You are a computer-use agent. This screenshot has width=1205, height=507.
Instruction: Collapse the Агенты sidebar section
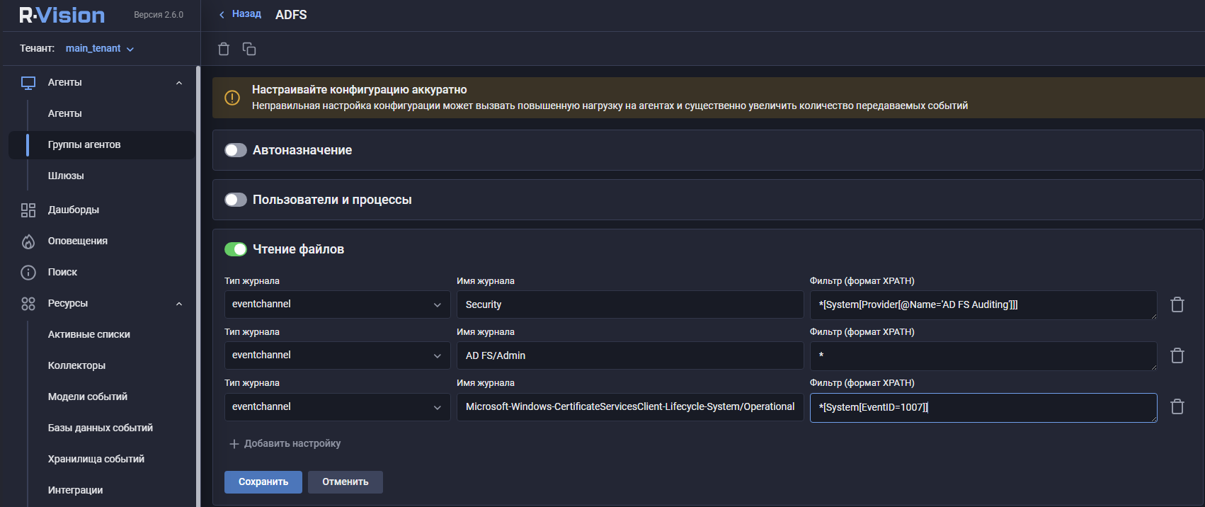point(179,83)
